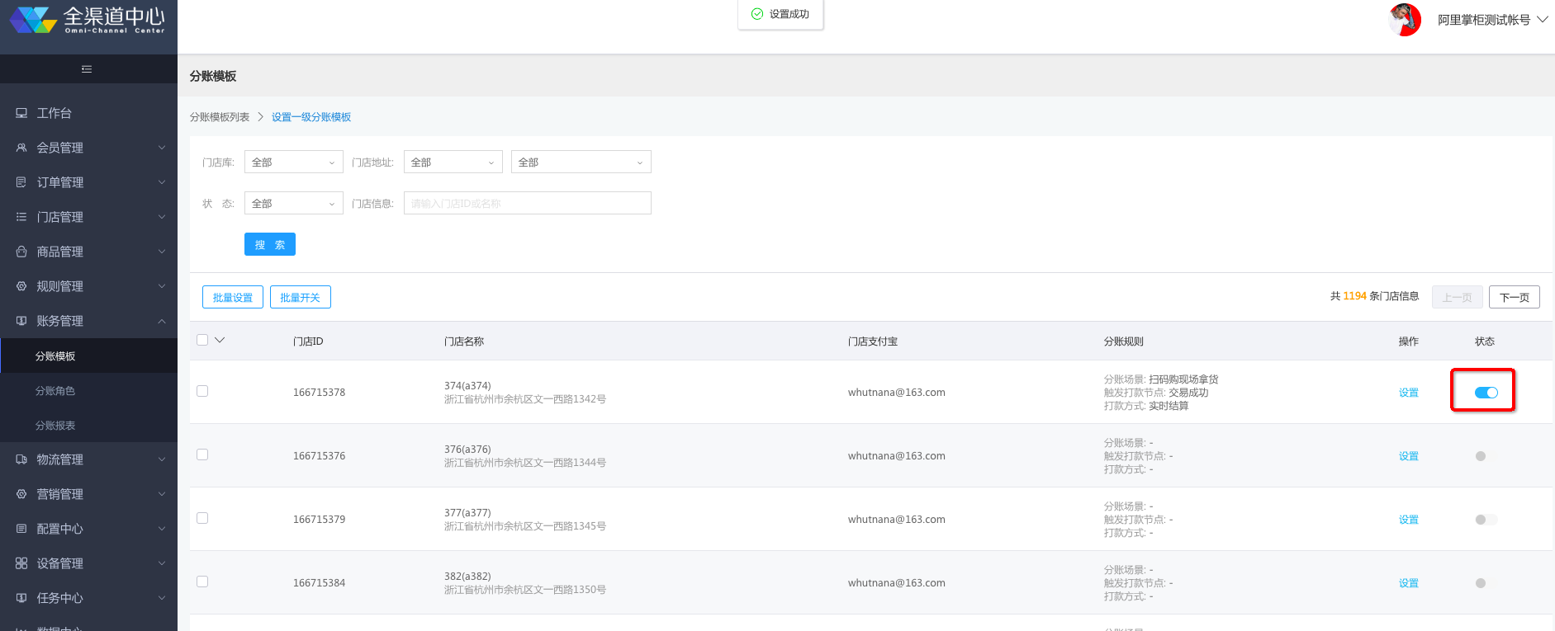Image resolution: width=1555 pixels, height=631 pixels.
Task: Click the 批量设置 button
Action: click(x=233, y=297)
